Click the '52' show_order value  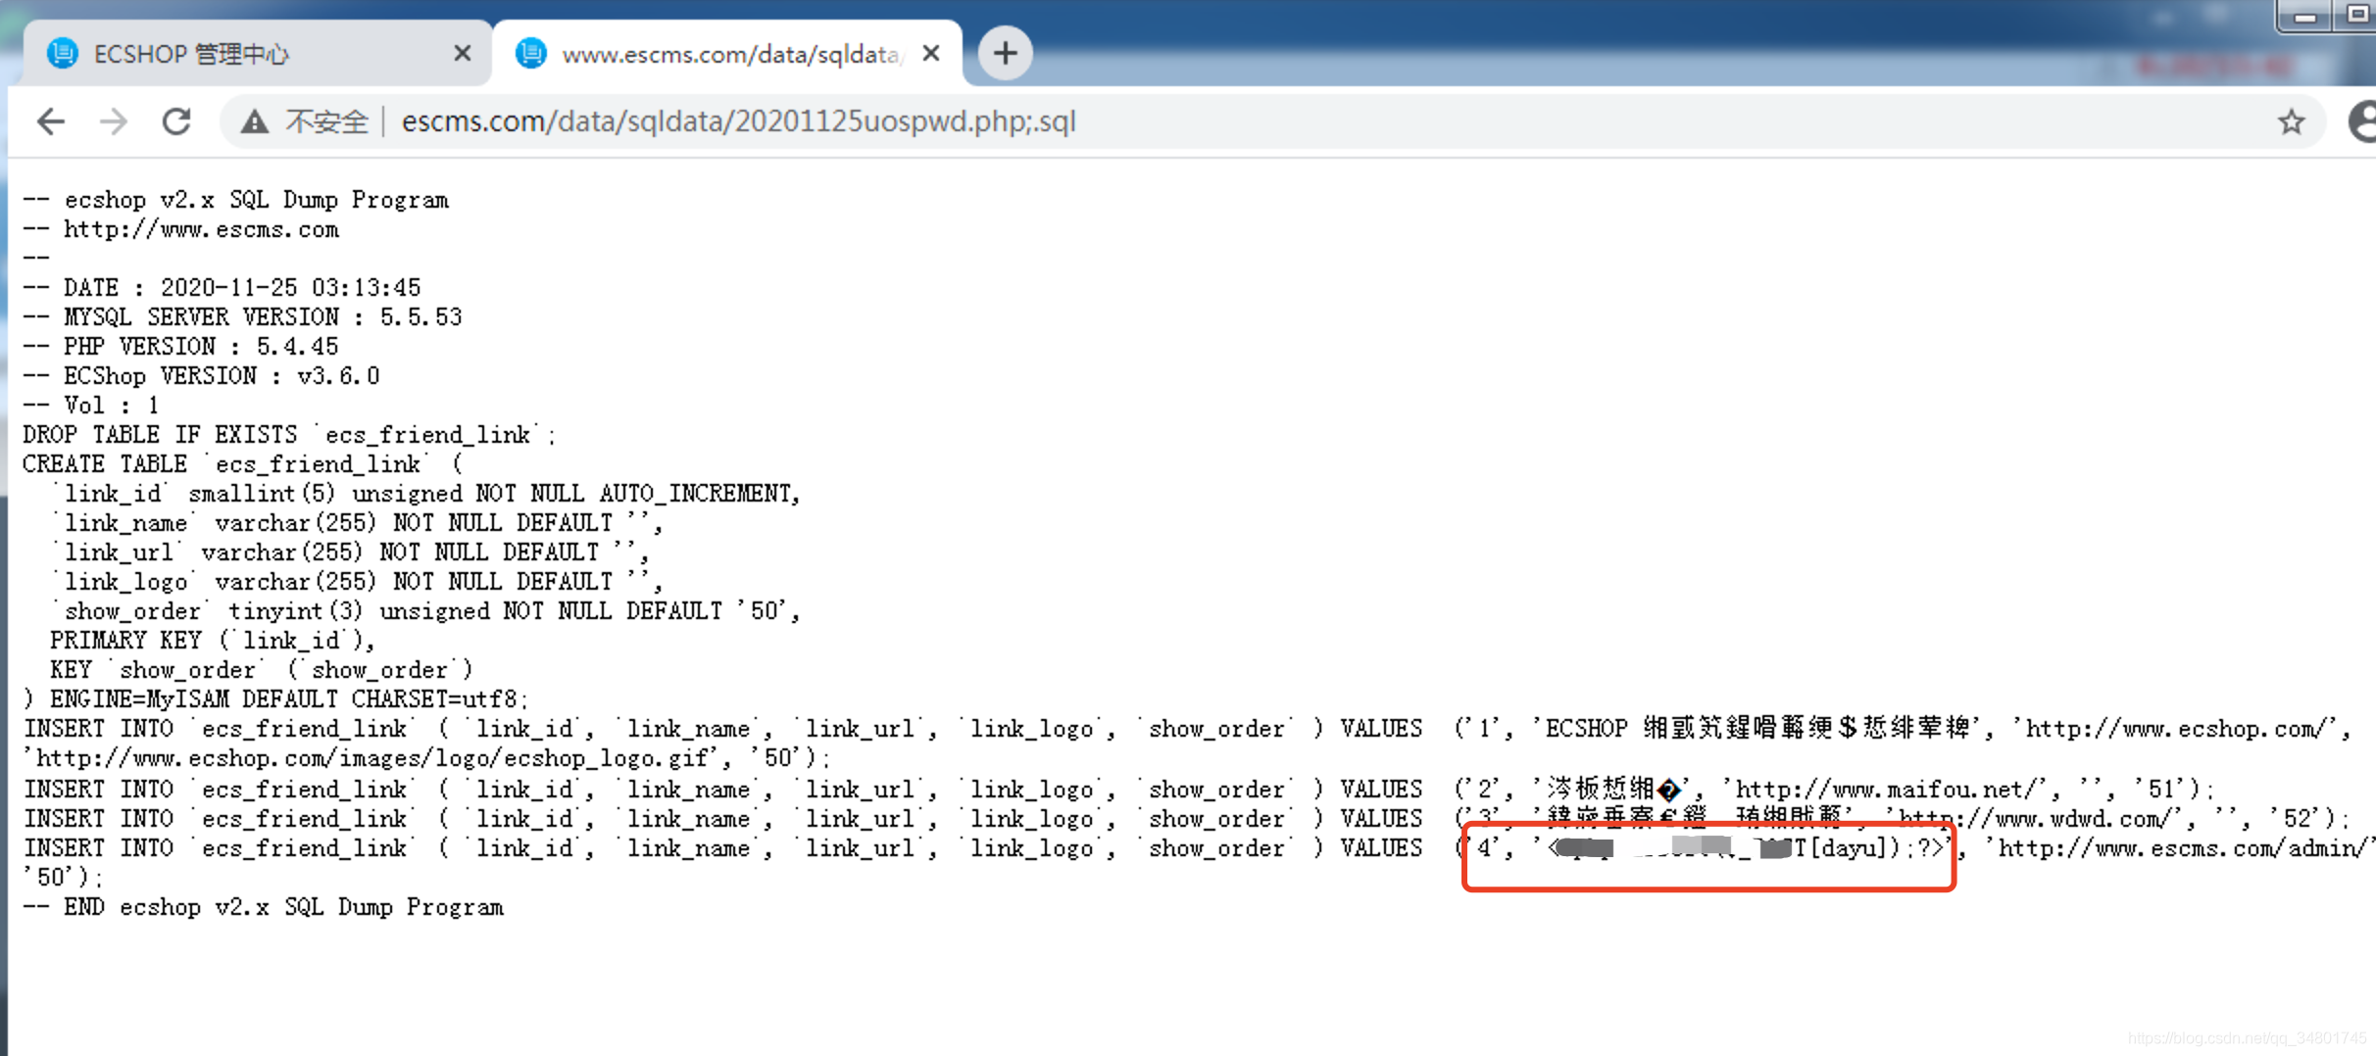point(2299,819)
